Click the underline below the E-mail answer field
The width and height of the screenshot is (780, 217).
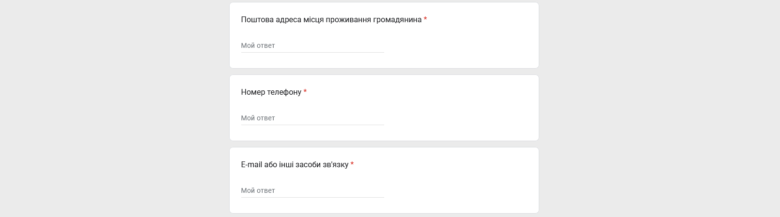(312, 197)
